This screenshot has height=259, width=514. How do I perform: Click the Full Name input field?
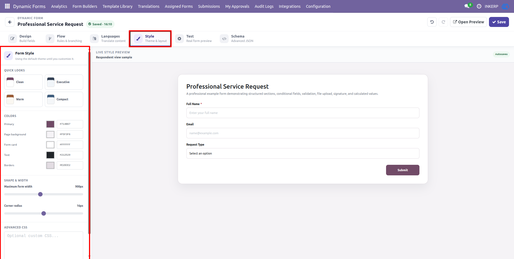(x=303, y=113)
